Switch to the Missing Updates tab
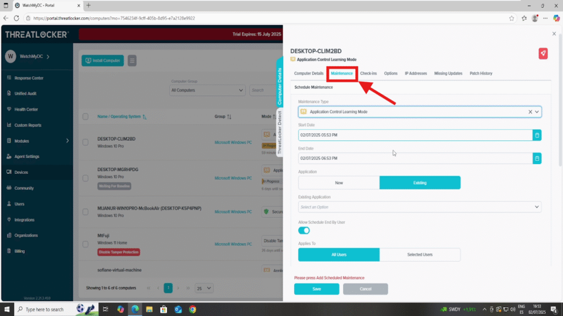The height and width of the screenshot is (316, 563). coord(448,74)
